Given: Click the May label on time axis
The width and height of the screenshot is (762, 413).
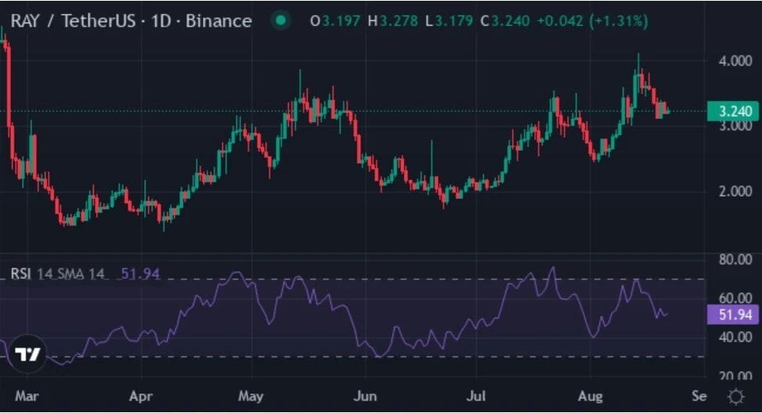Looking at the screenshot, I should tap(251, 396).
